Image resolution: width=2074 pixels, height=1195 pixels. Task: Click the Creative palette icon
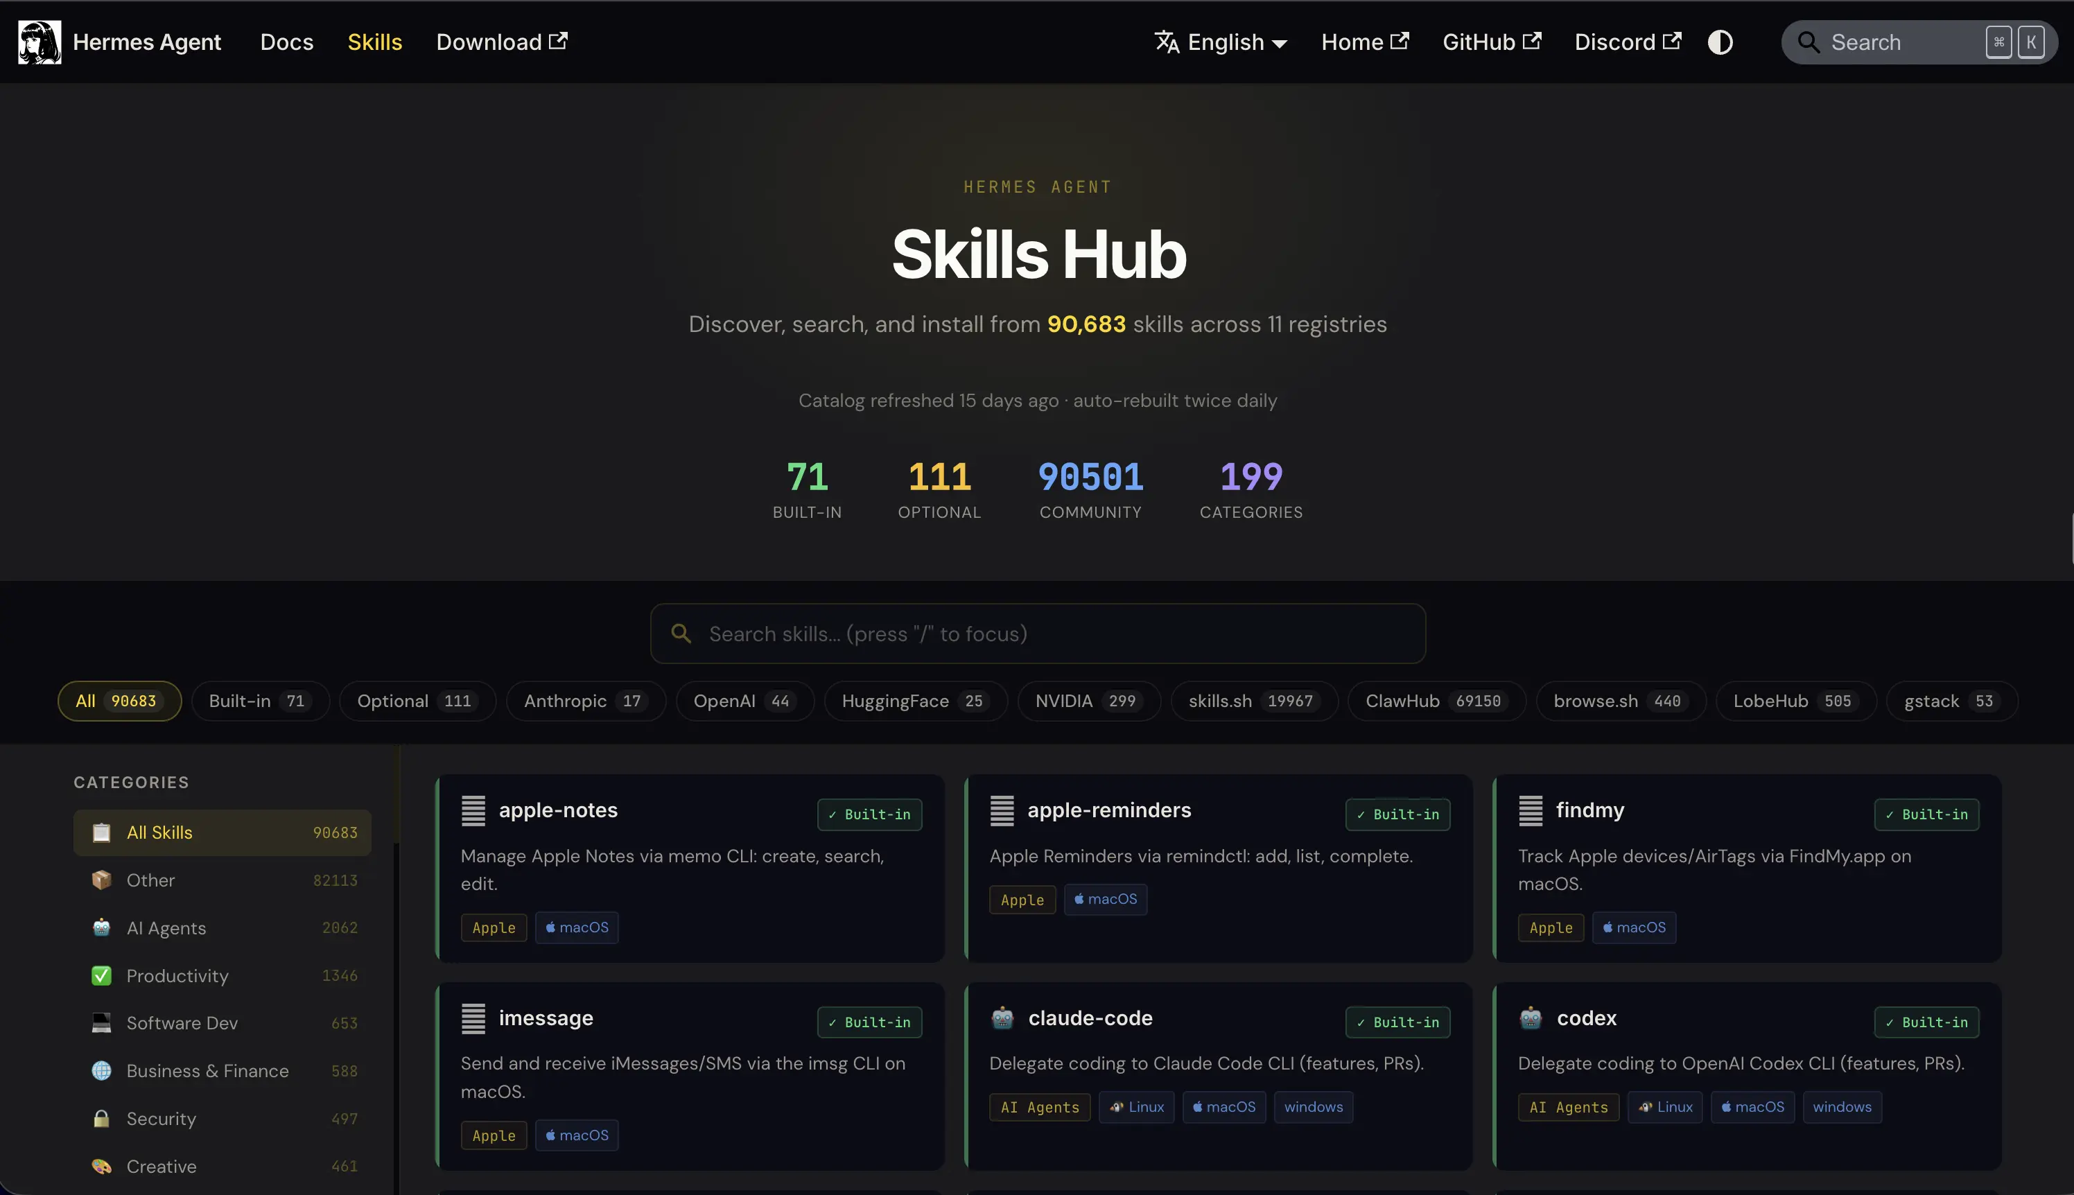point(102,1167)
